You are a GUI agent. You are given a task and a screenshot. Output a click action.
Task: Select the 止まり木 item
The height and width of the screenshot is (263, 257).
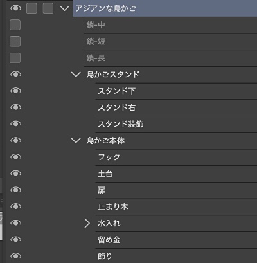point(176,207)
